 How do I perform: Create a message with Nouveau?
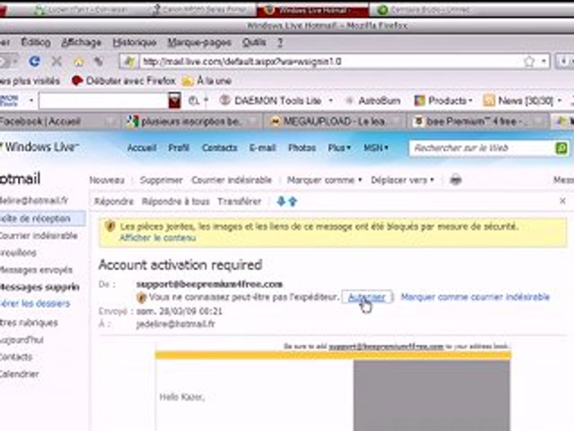(x=107, y=180)
